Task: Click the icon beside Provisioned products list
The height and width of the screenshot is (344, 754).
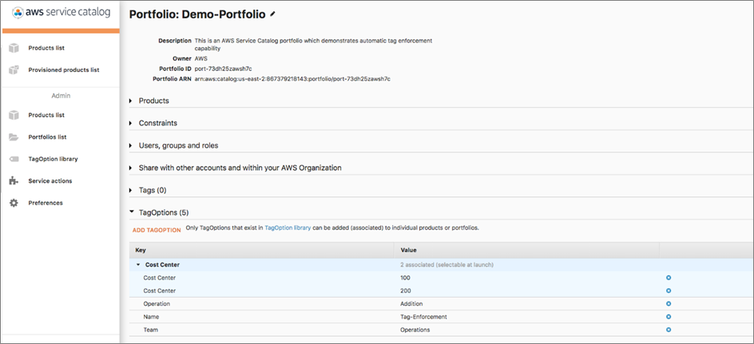Action: click(x=14, y=69)
